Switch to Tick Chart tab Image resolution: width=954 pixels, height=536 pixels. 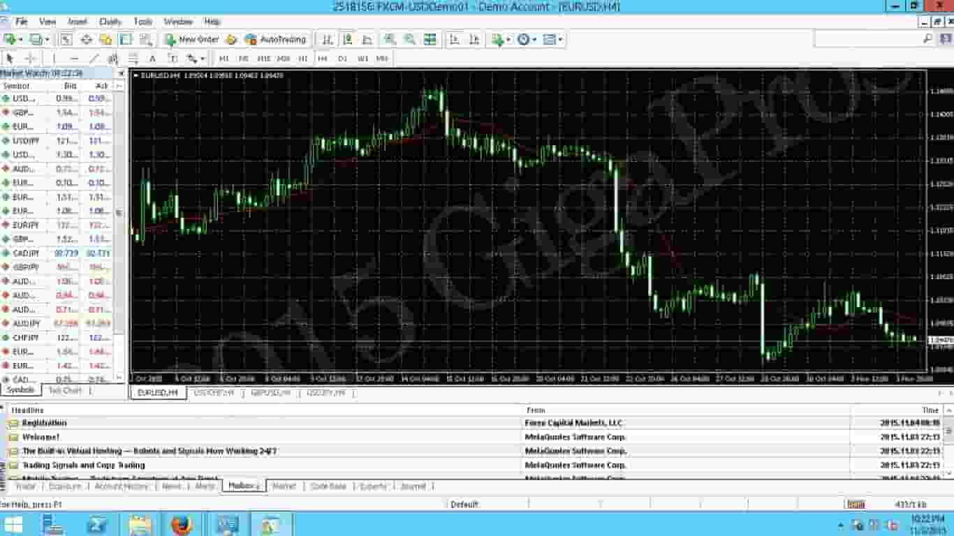click(66, 390)
